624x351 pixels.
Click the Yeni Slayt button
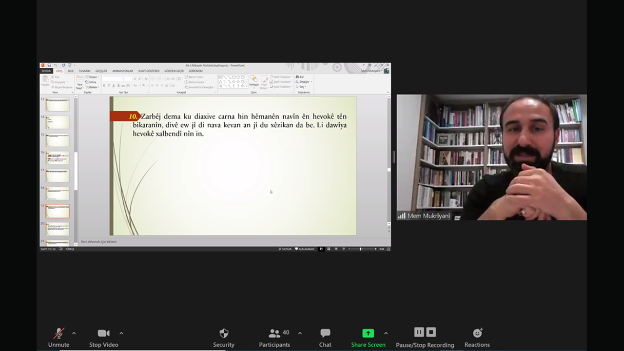click(79, 81)
